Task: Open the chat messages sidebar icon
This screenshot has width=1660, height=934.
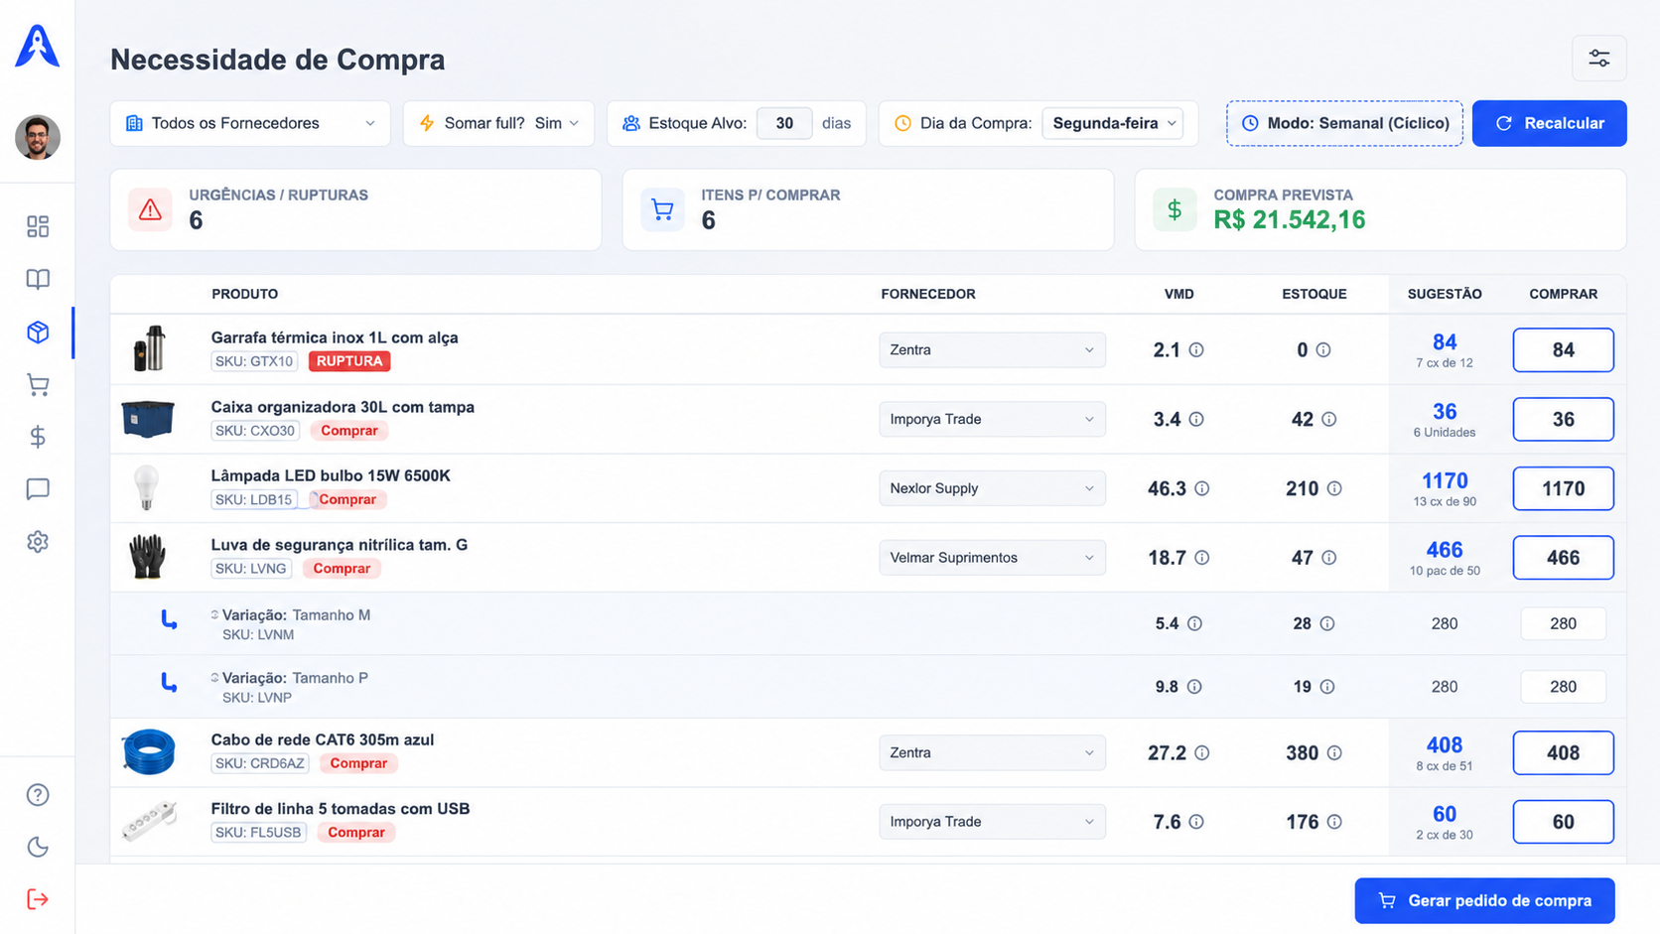Action: tap(38, 489)
